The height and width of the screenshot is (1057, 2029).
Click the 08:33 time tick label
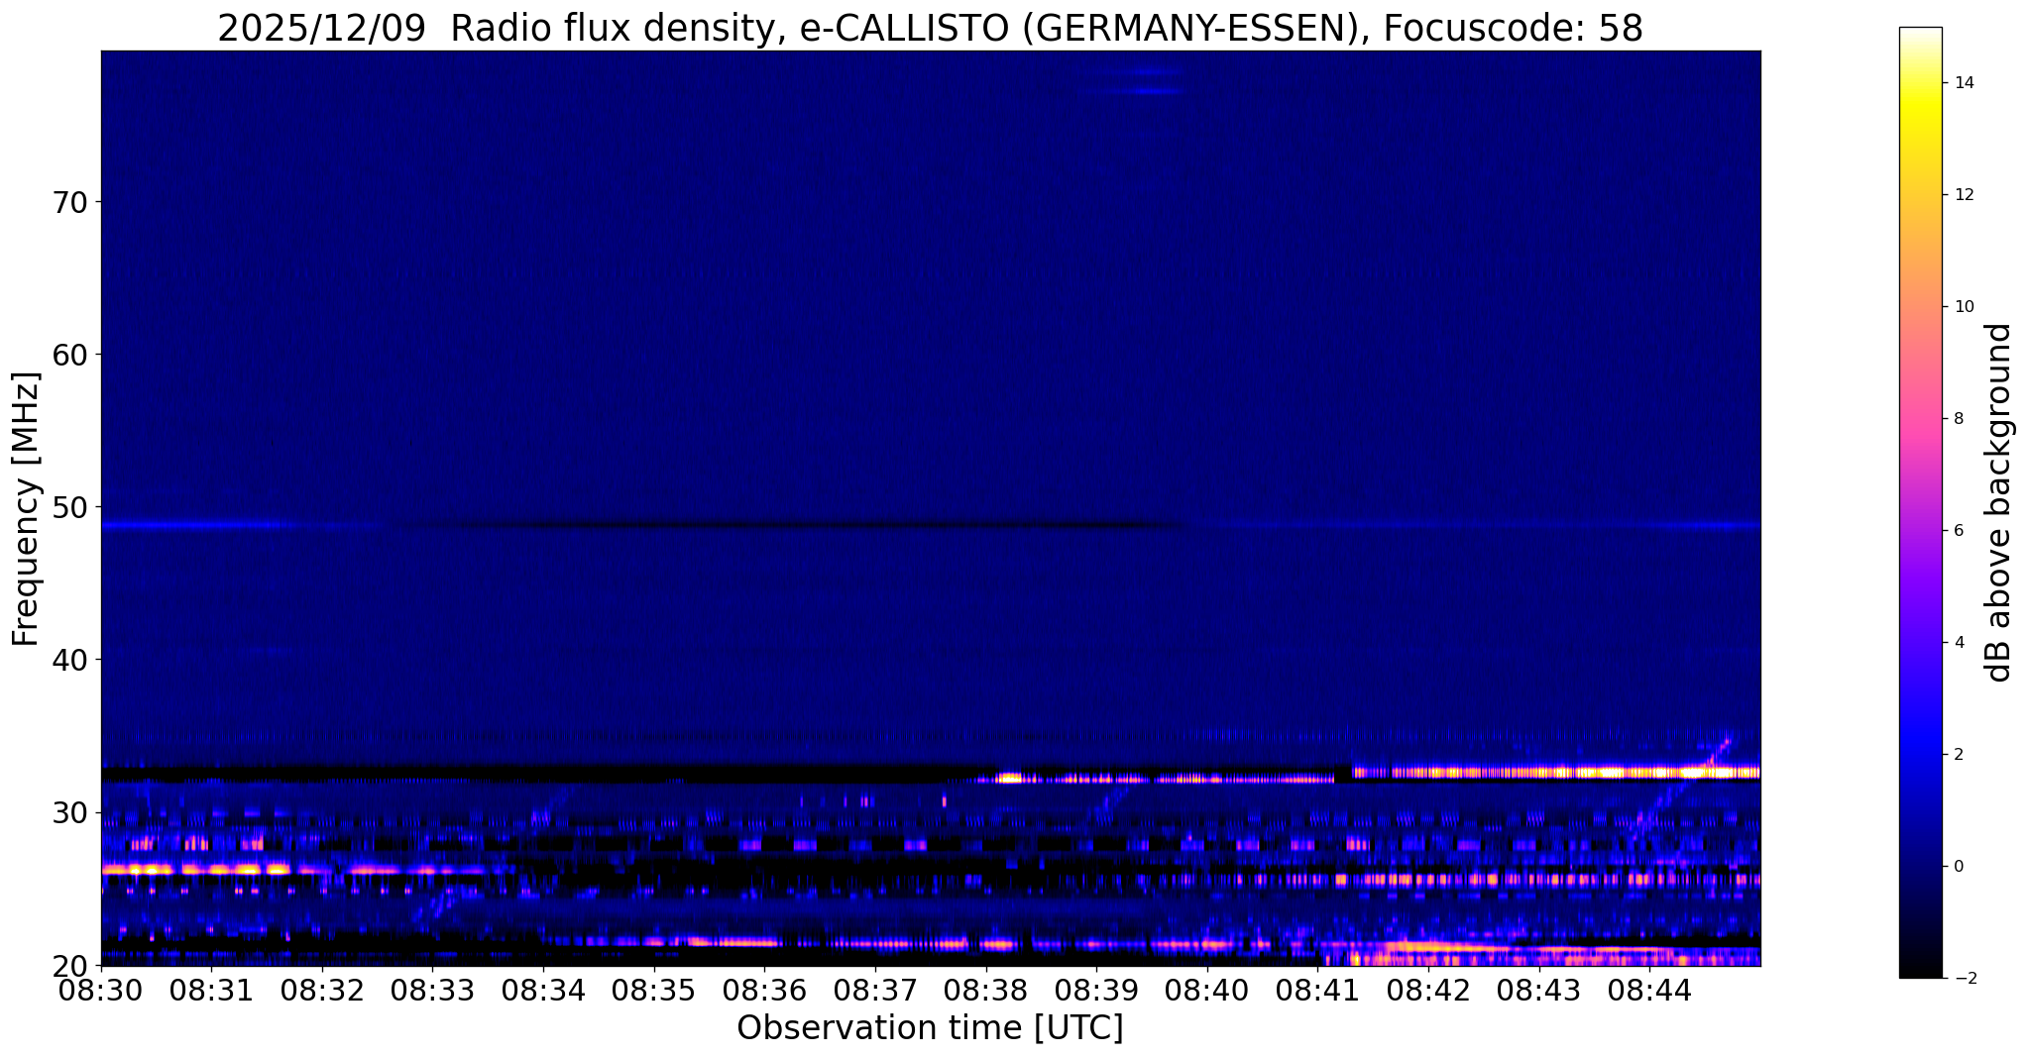pyautogui.click(x=433, y=990)
